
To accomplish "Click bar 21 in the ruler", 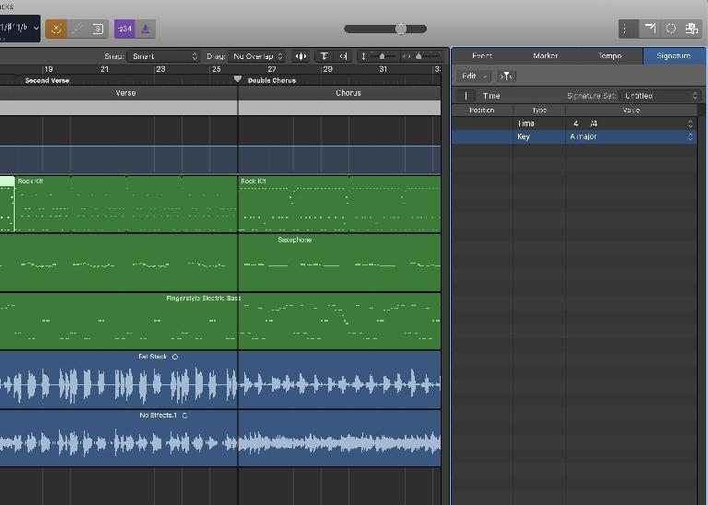I will [x=104, y=69].
